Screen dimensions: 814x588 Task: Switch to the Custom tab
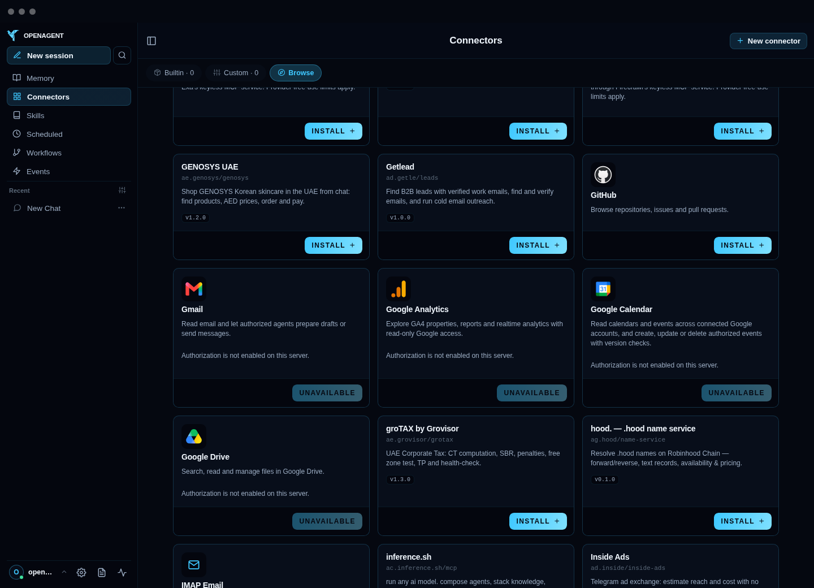tap(236, 73)
